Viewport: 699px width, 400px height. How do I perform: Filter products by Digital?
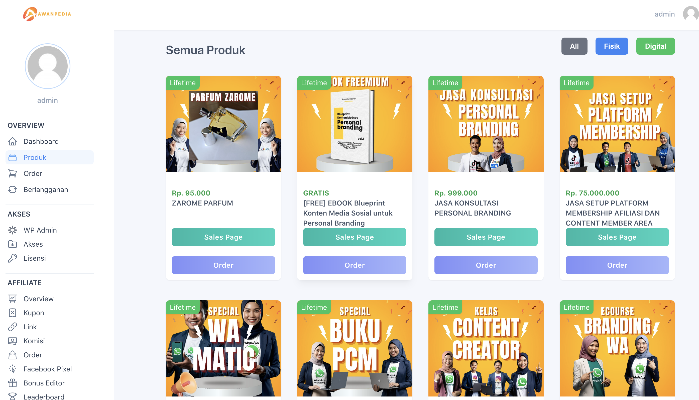pyautogui.click(x=655, y=46)
